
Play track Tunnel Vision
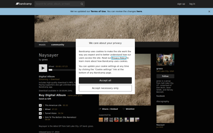pyautogui.click(x=40, y=113)
